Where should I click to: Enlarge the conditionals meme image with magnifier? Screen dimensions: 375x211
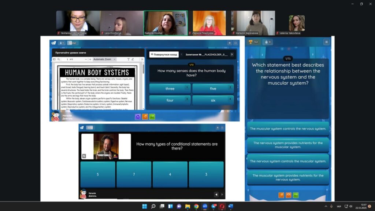pyautogui.click(x=84, y=156)
